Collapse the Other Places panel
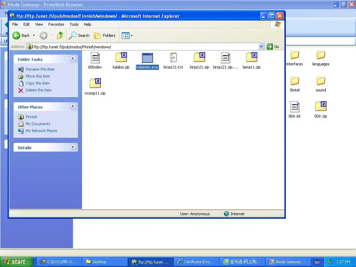The image size is (356, 267). point(73,106)
